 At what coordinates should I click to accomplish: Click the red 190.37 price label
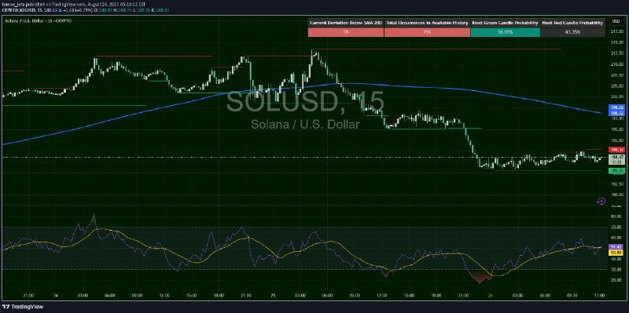tap(616, 150)
